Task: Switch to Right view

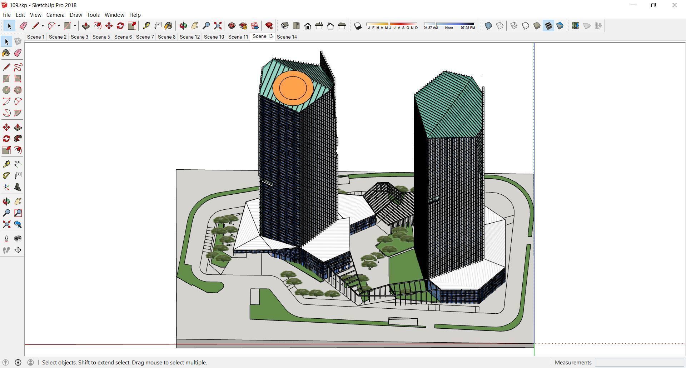Action: (x=319, y=26)
